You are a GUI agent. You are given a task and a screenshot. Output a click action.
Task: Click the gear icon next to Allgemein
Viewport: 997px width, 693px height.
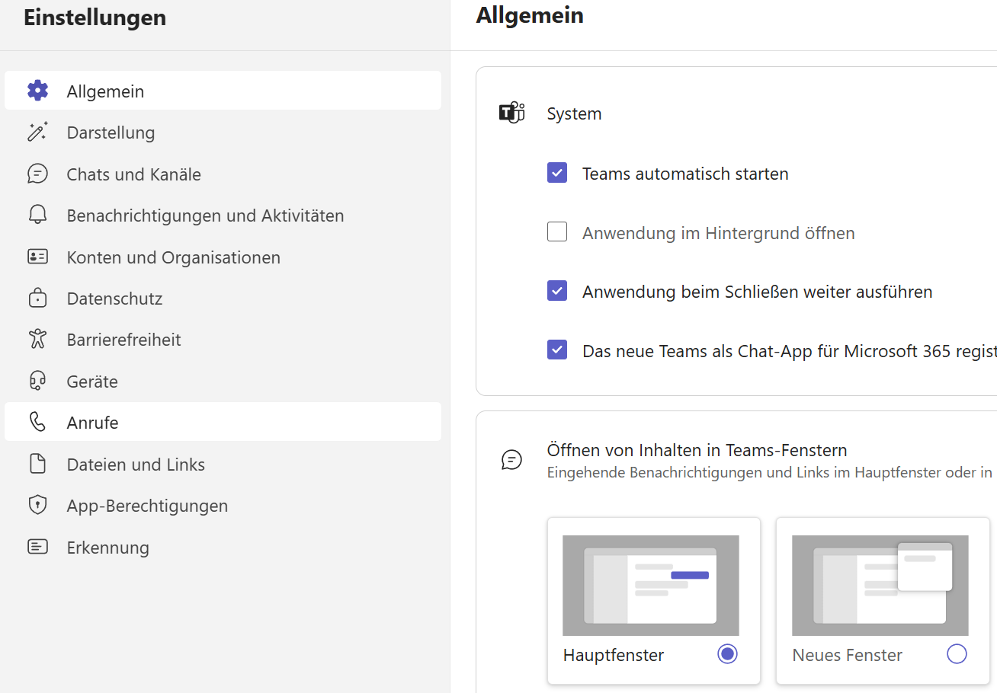click(37, 91)
